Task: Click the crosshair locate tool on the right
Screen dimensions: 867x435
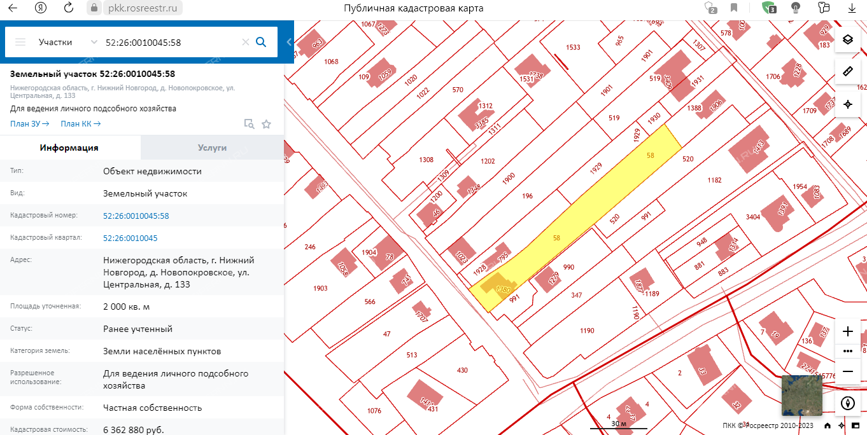Action: (x=847, y=104)
